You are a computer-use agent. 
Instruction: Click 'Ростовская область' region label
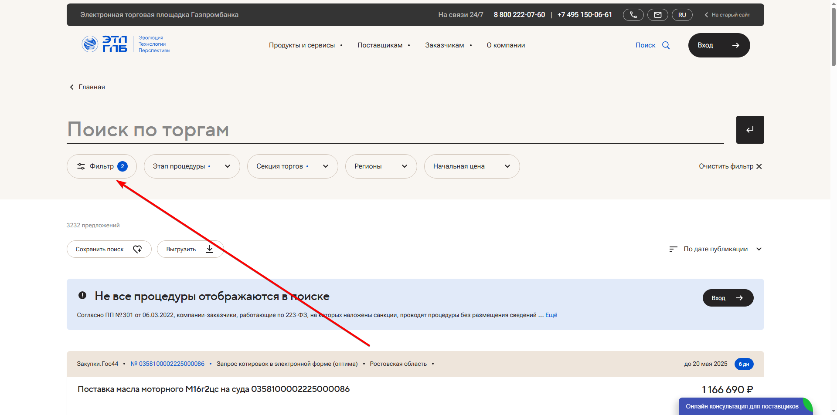pos(398,364)
